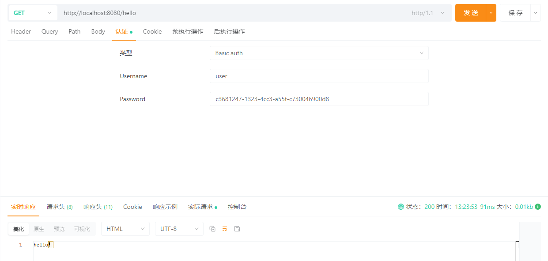Click line number 1 in response

click(x=20, y=245)
